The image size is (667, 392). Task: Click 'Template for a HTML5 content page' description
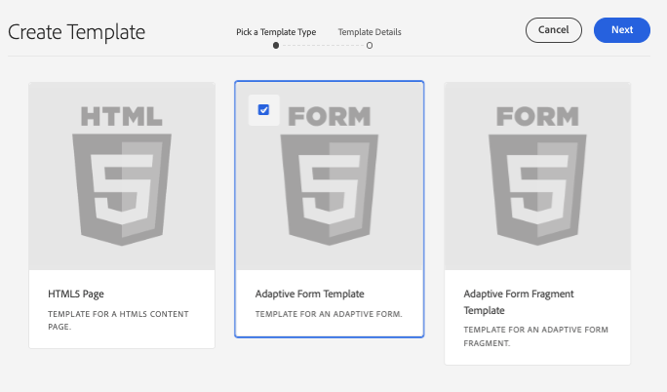[118, 320]
